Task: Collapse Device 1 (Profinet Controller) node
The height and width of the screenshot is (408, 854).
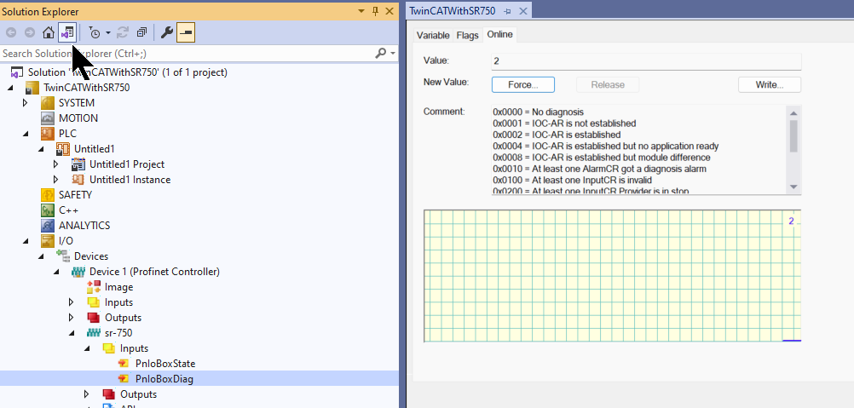Action: 56,272
